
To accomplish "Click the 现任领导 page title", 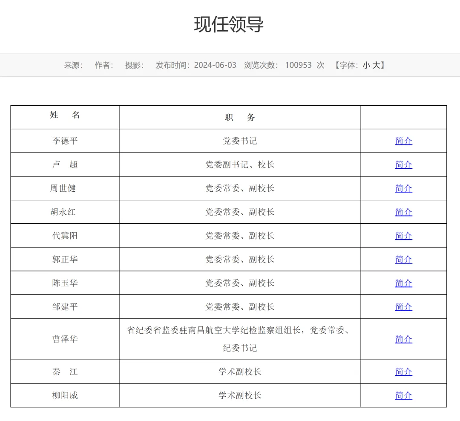I will coord(229,24).
